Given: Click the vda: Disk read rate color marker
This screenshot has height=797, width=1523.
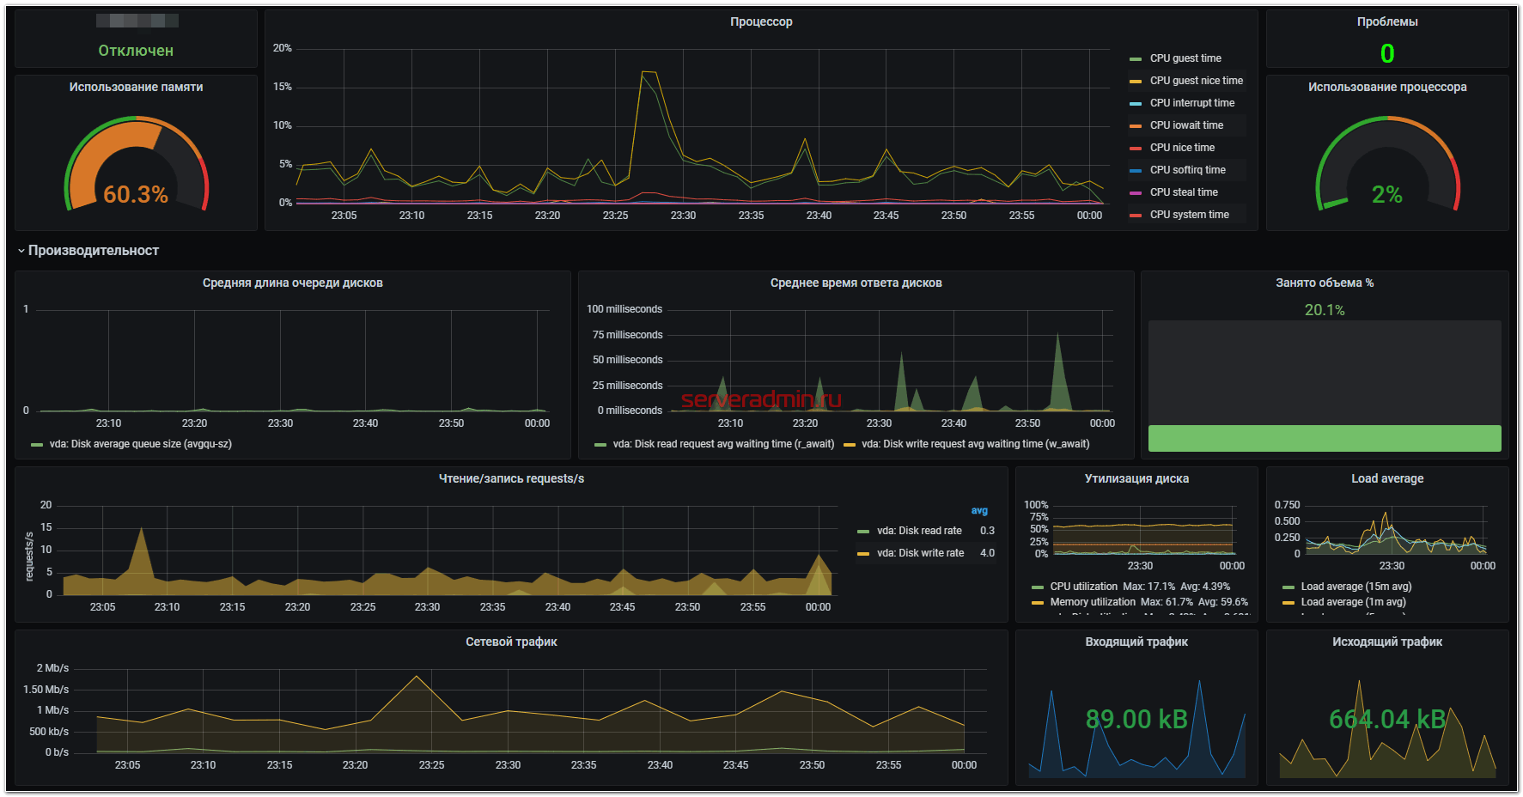Looking at the screenshot, I should [x=863, y=531].
